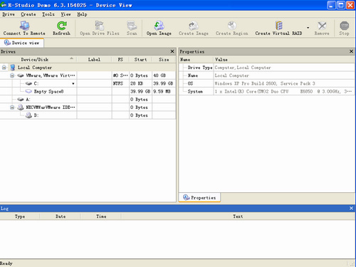
Task: Click the Connect To Remote toolbar icon
Action: (x=24, y=26)
